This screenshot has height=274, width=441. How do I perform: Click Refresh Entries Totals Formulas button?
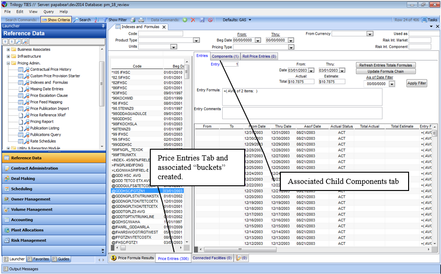[385, 65]
